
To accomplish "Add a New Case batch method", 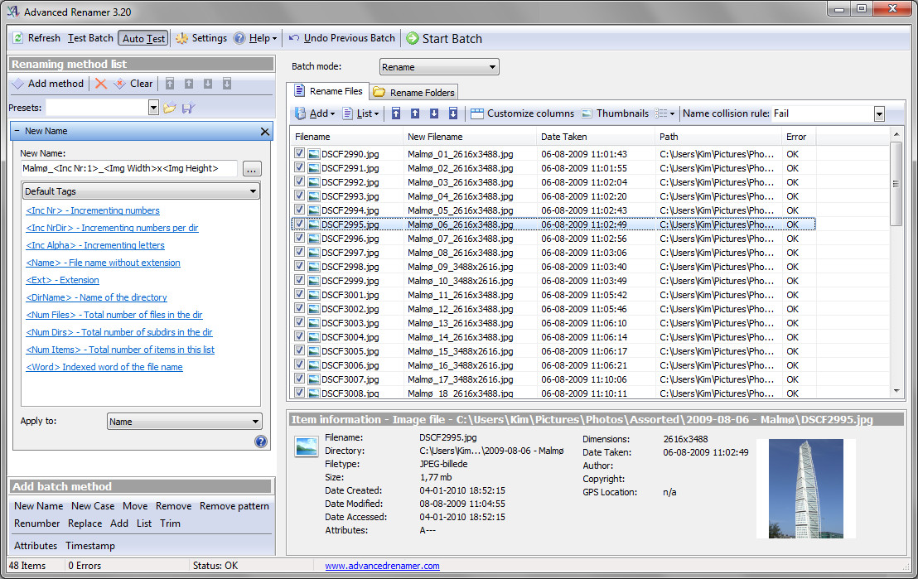I will 93,506.
